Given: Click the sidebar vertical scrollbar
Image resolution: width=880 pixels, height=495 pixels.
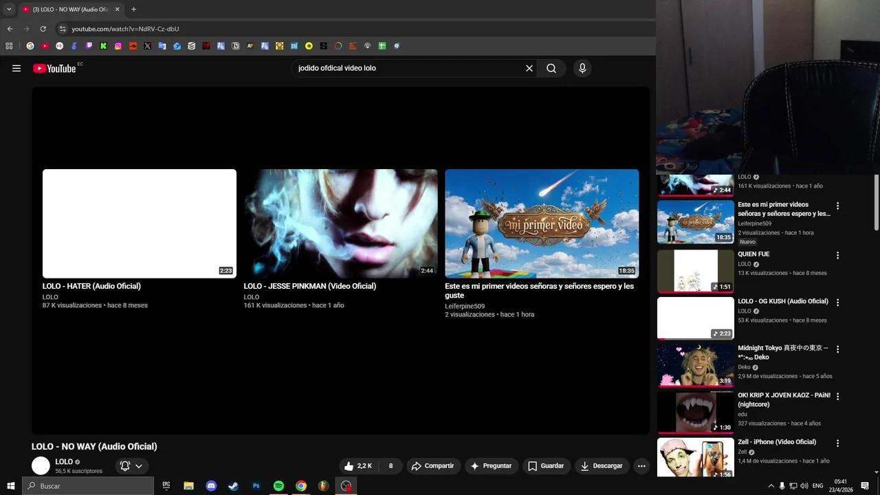Looking at the screenshot, I should coord(877,203).
